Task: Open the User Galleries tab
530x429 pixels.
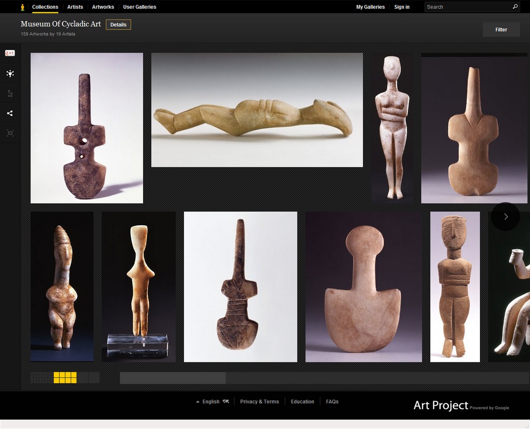Action: 139,7
